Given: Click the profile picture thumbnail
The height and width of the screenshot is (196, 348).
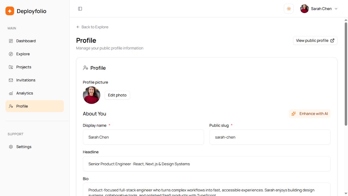Looking at the screenshot, I should [x=92, y=95].
